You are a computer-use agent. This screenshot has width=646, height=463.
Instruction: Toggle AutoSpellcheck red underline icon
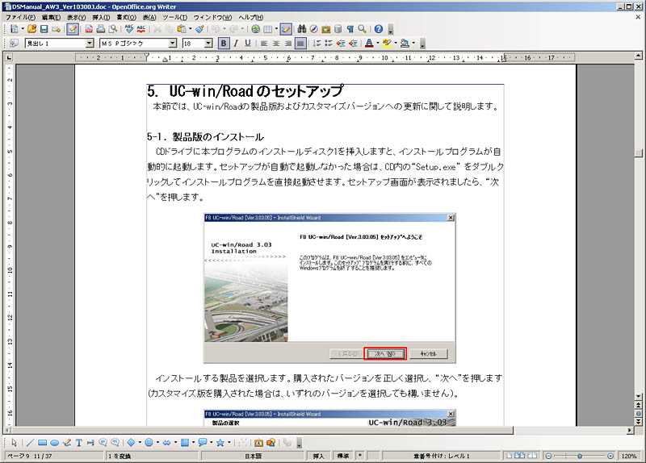pyautogui.click(x=141, y=29)
